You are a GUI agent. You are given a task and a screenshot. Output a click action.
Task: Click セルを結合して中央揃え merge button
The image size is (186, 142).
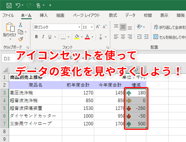tap(170, 37)
